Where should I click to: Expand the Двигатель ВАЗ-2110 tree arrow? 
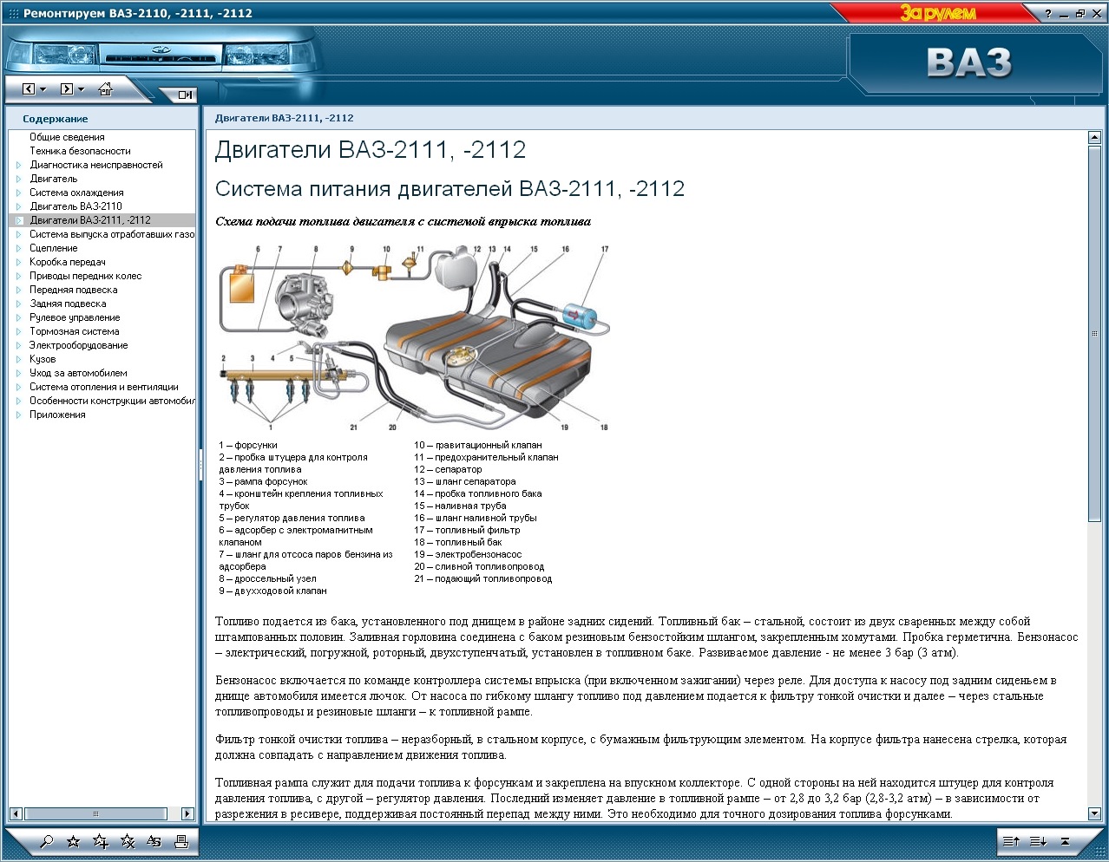coord(18,206)
